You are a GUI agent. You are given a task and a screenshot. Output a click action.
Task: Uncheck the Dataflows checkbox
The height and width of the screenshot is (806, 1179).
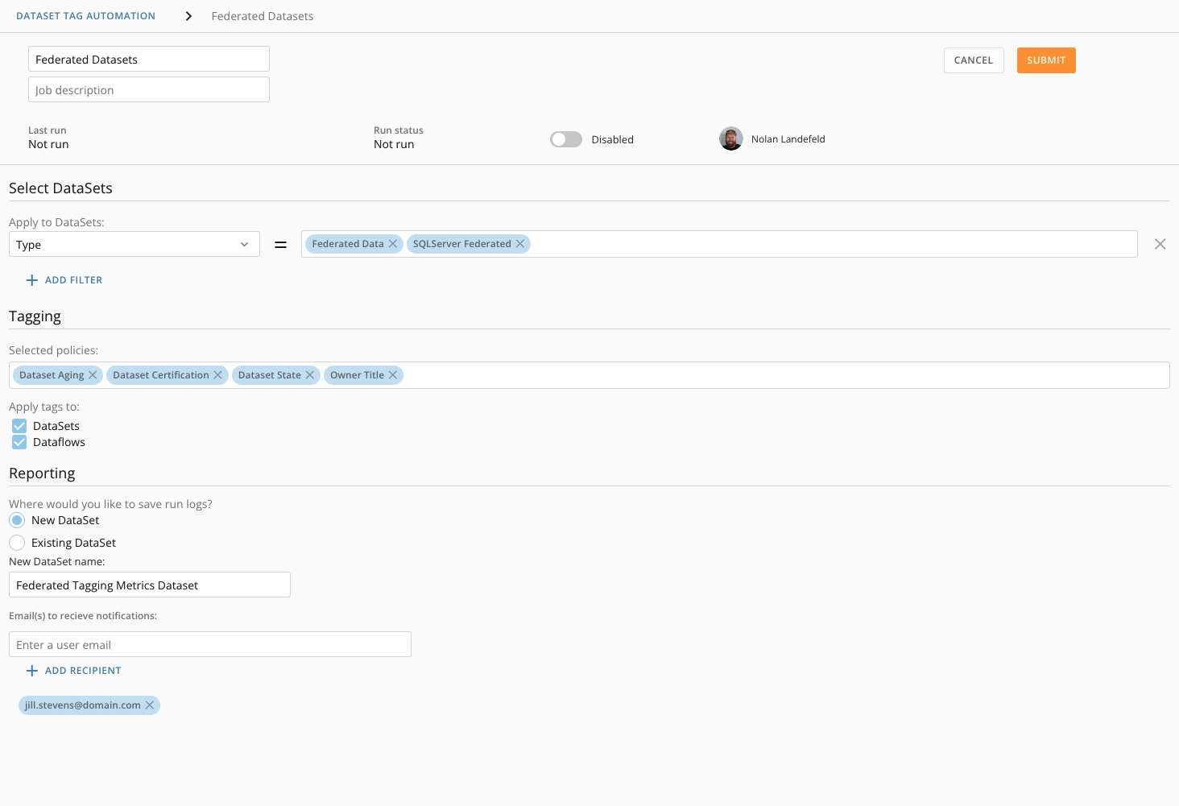[19, 442]
